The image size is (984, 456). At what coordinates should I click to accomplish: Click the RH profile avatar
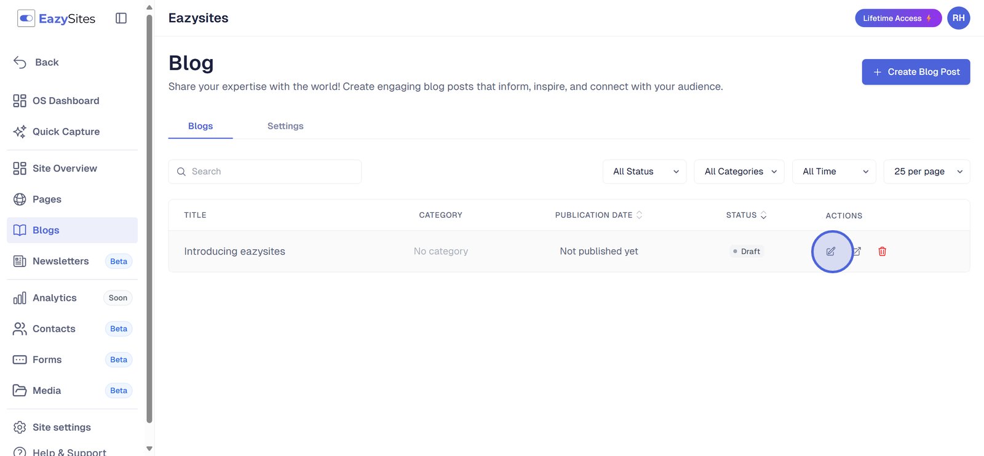(958, 18)
